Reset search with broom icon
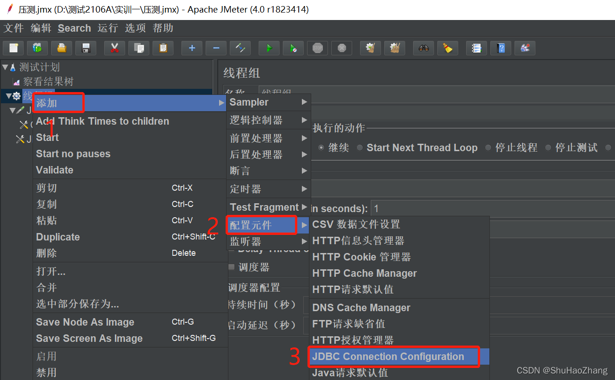The image size is (615, 380). pos(448,48)
